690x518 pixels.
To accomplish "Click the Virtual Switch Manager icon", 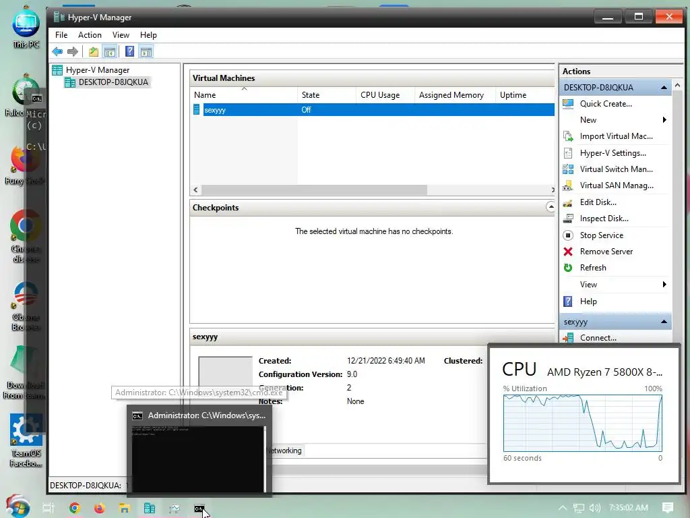I will [x=568, y=169].
